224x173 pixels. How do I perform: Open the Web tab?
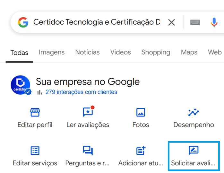[x=215, y=52]
